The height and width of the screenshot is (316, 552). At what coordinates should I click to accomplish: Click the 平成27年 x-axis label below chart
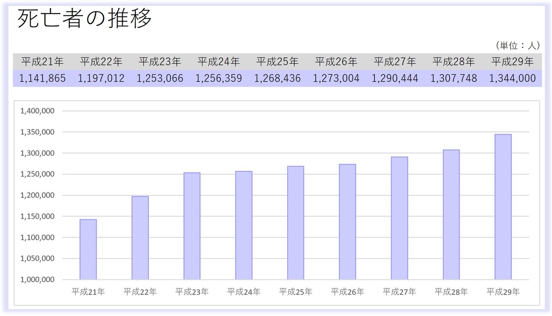pyautogui.click(x=399, y=292)
